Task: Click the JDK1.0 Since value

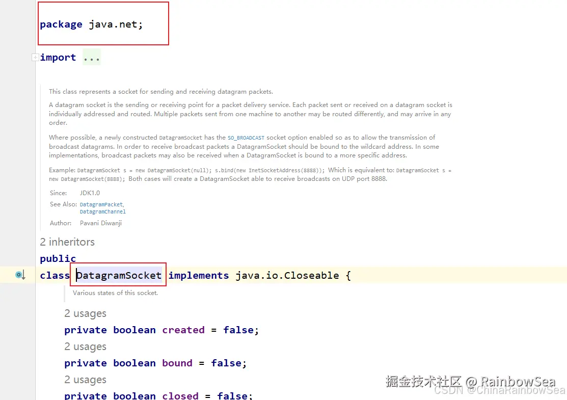Action: pyautogui.click(x=90, y=193)
